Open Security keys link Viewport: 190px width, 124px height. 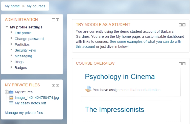point(25,50)
